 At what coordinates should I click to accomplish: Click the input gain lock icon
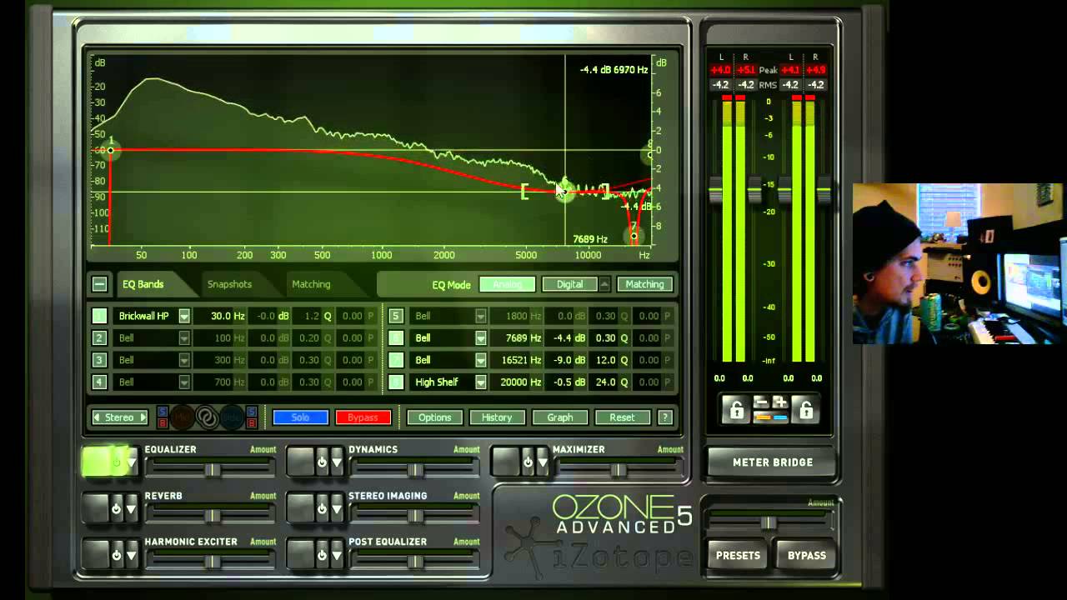pos(736,409)
